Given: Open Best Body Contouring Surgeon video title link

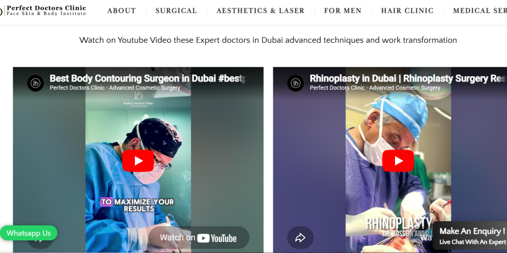Looking at the screenshot, I should coord(148,78).
